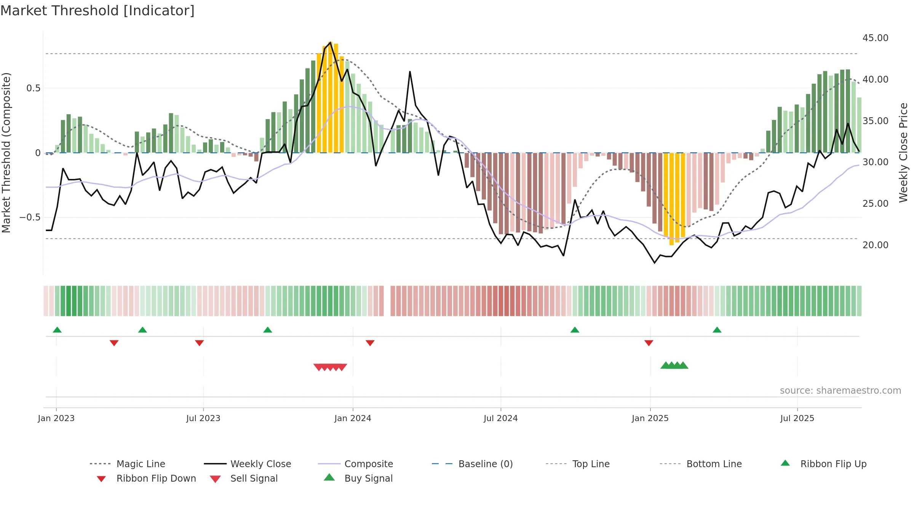
Task: Click the source: sharemaestro.com text
Action: 840,391
